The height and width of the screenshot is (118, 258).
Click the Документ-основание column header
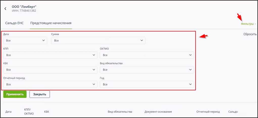tap(158, 112)
